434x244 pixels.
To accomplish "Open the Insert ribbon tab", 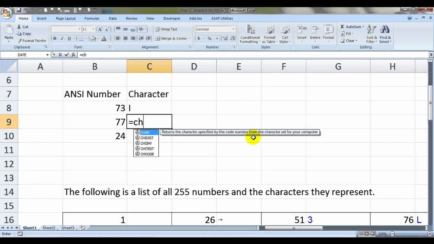I will click(x=42, y=18).
